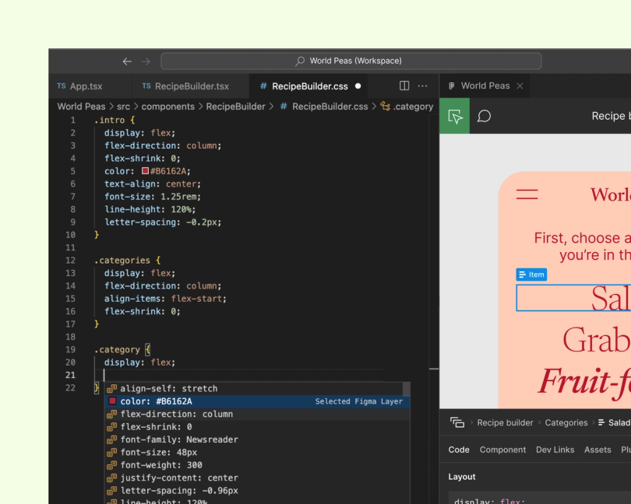Screen dimensions: 631x504
Task: Click the Figma icon in the .category breadcrumb
Action: pos(386,106)
